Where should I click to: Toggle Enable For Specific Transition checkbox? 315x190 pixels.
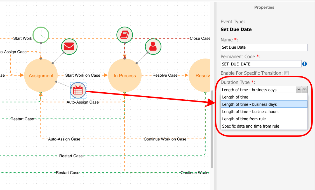point(287,73)
